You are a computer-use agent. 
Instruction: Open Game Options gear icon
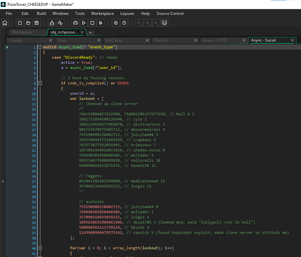(x=116, y=23)
